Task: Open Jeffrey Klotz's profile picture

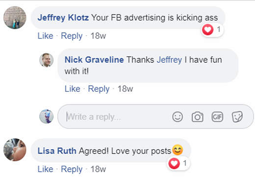Action: tap(15, 18)
